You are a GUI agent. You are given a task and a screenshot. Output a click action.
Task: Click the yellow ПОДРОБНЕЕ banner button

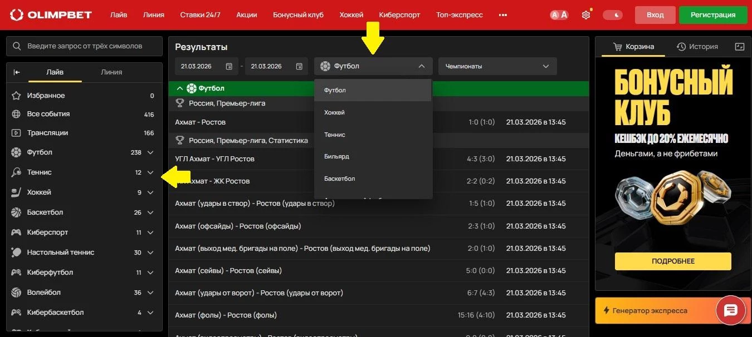672,261
